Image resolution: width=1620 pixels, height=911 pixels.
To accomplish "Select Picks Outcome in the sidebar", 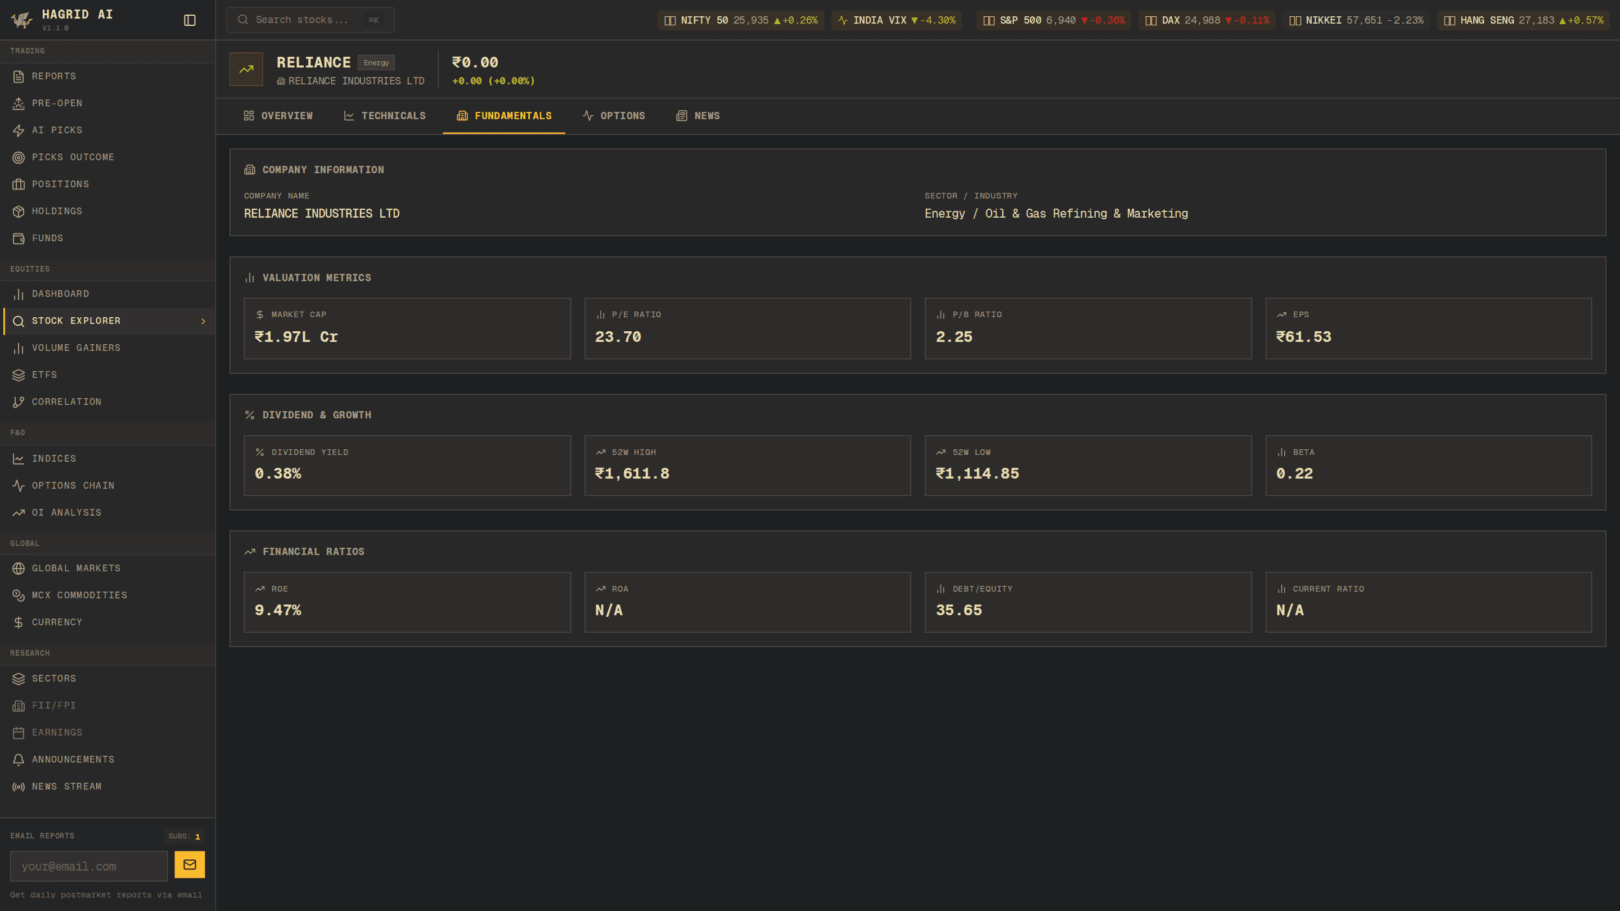I will click(x=73, y=157).
